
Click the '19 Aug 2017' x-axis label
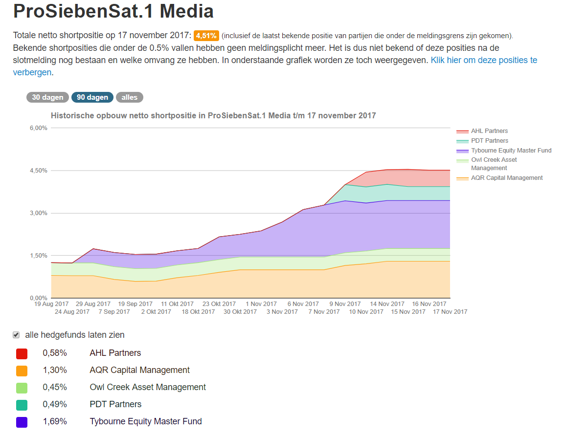pyautogui.click(x=51, y=304)
